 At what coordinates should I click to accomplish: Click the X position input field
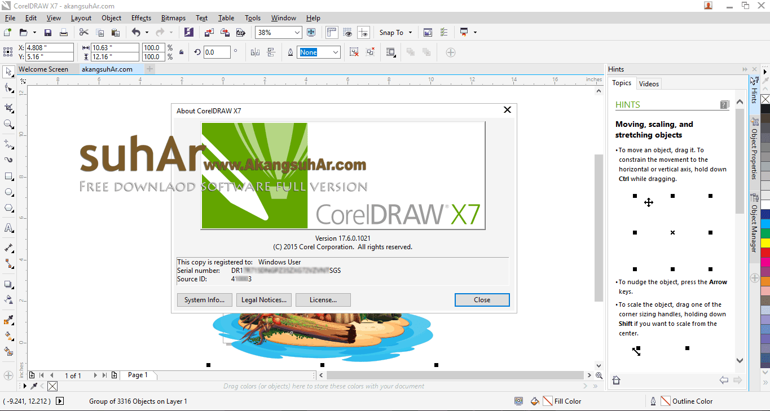[49, 48]
